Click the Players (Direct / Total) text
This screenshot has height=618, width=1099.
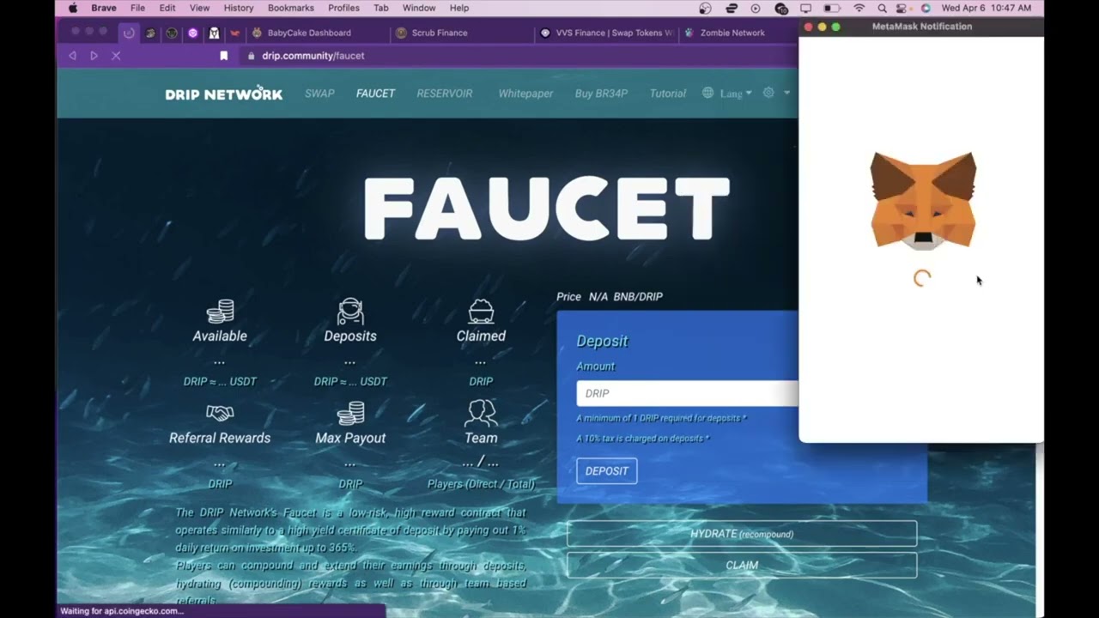481,484
